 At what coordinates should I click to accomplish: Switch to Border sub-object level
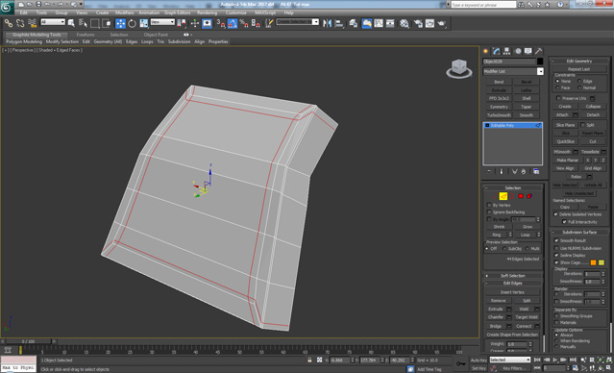point(512,196)
